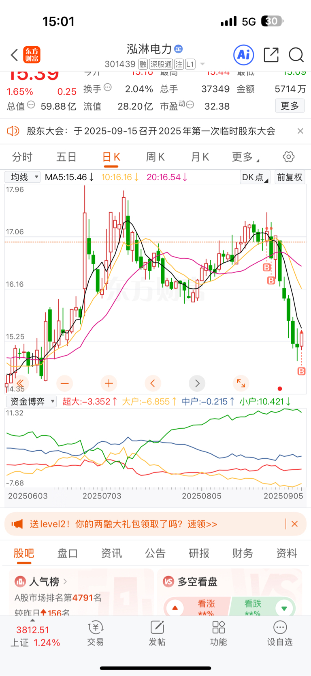Image resolution: width=311 pixels, height=676 pixels.
Task: Switch to the 财务 tab
Action: pos(243,553)
